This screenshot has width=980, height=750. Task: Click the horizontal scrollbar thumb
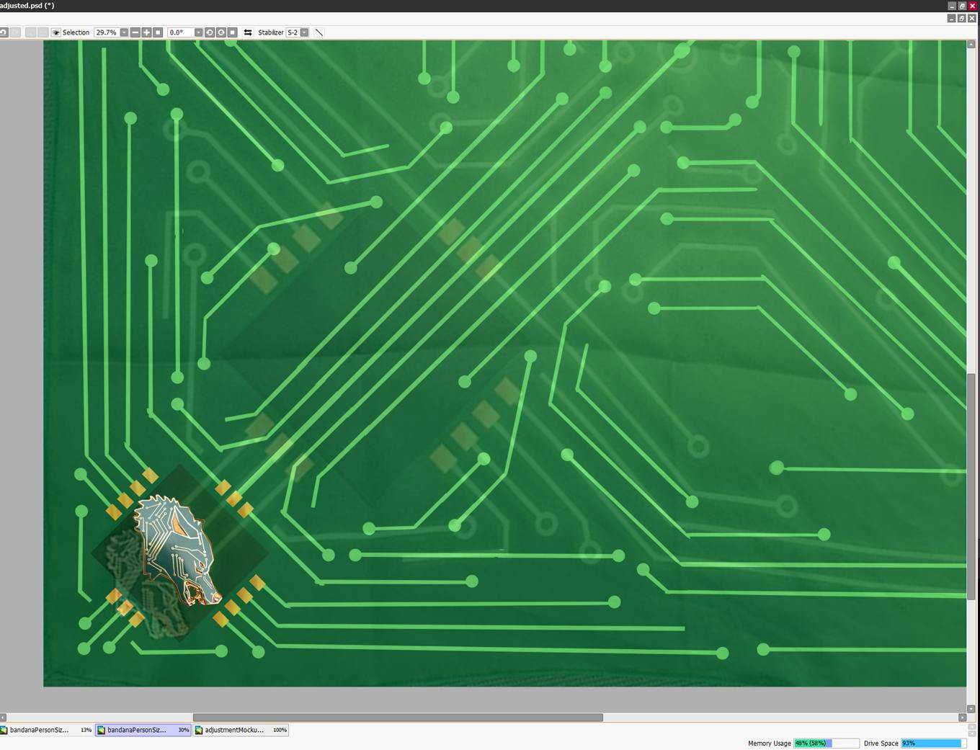coord(397,718)
